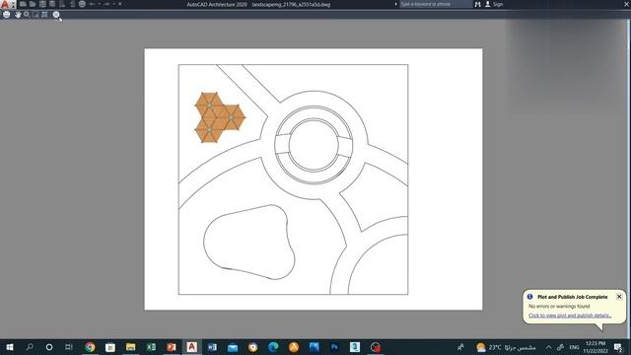Open File Explorer from the taskbar
The height and width of the screenshot is (355, 631).
(130, 347)
